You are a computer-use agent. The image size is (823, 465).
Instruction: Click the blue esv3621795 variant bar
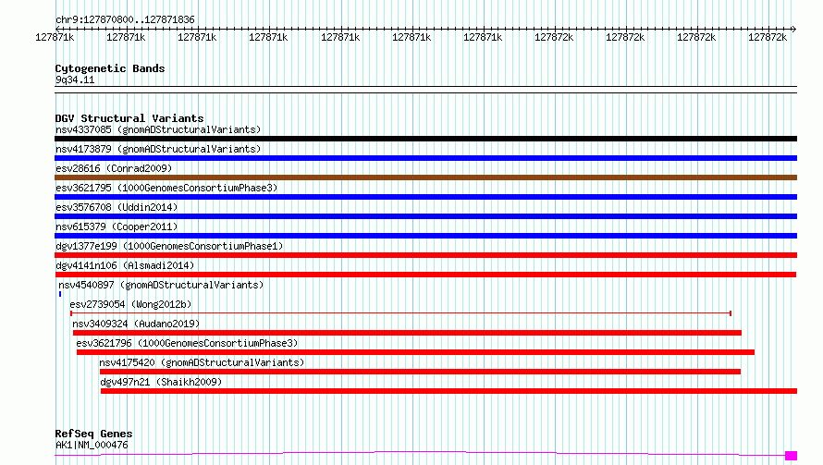tap(425, 197)
